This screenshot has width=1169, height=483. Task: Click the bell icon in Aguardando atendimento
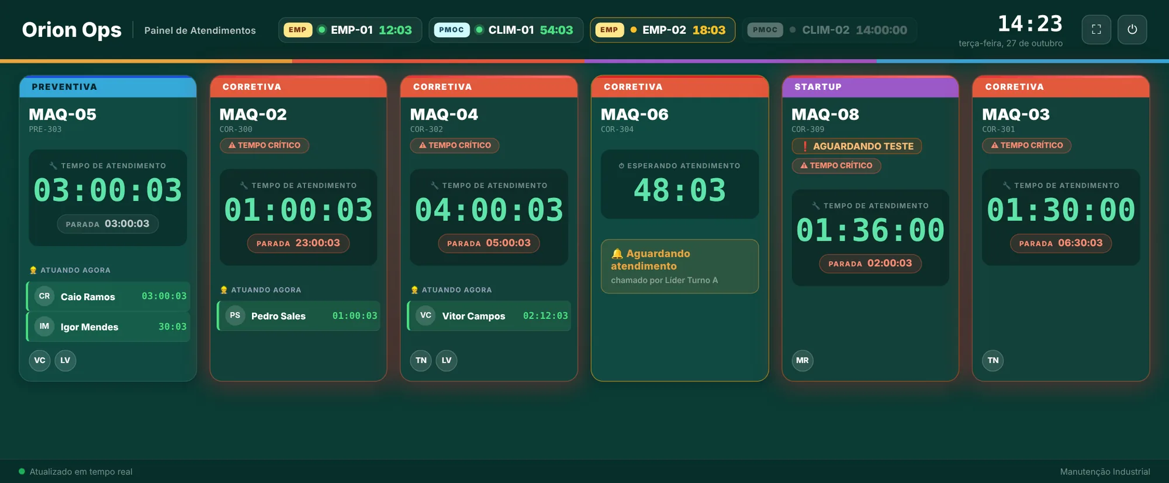coord(617,253)
